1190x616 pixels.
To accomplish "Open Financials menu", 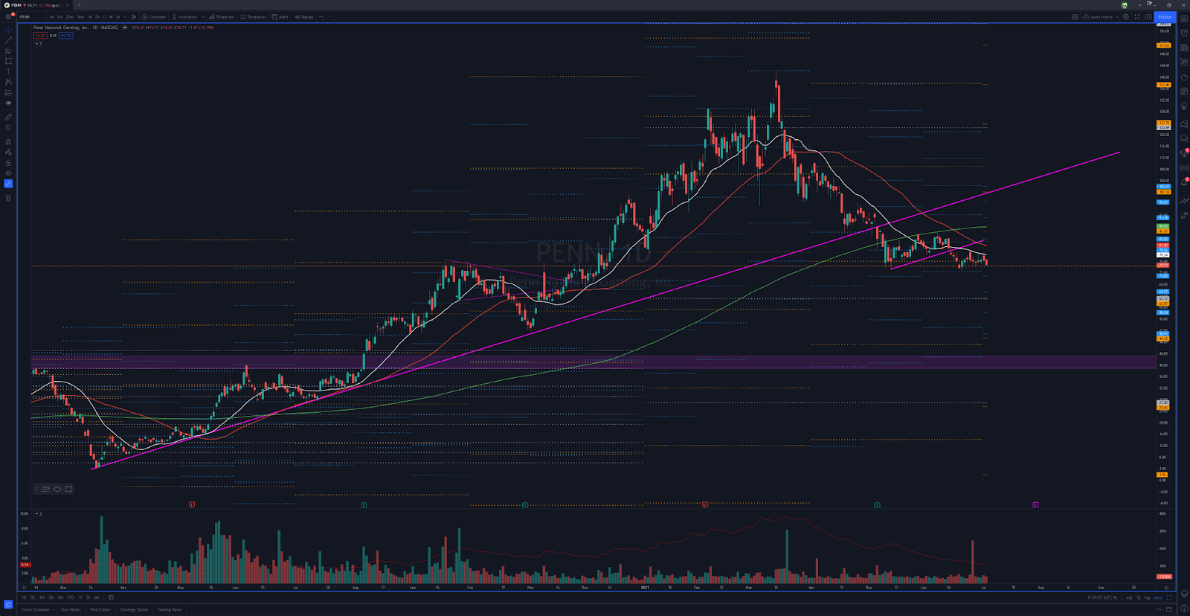I will click(x=222, y=16).
